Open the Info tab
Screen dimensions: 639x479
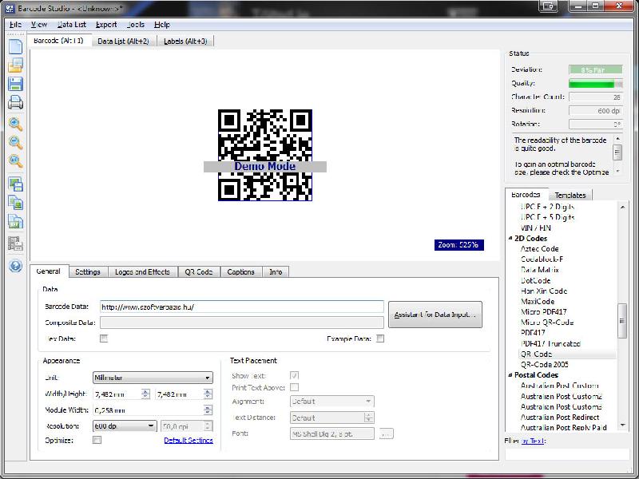pyautogui.click(x=276, y=272)
